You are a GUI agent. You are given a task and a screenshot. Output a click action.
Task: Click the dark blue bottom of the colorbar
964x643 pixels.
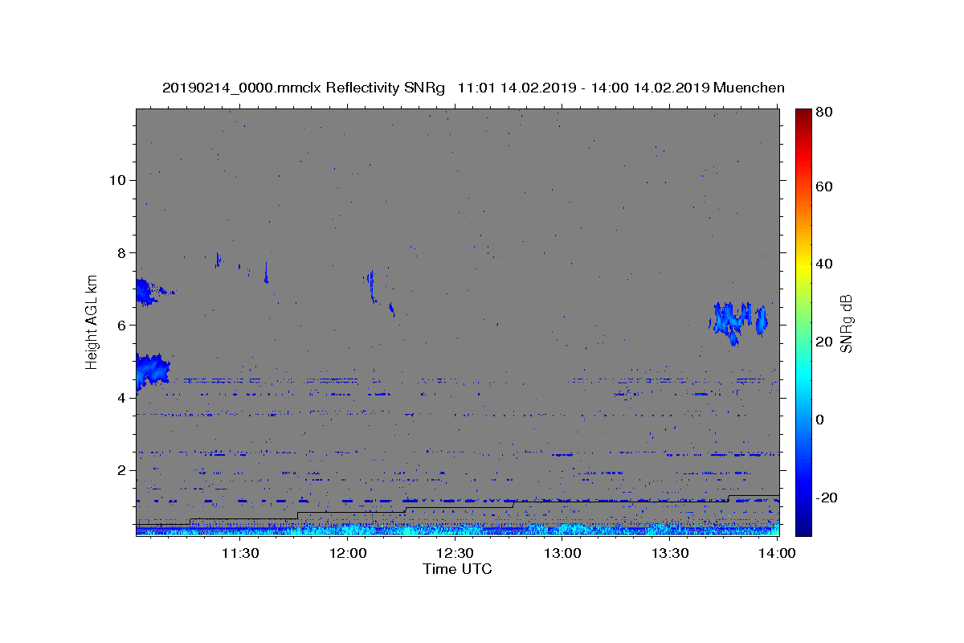pyautogui.click(x=803, y=526)
